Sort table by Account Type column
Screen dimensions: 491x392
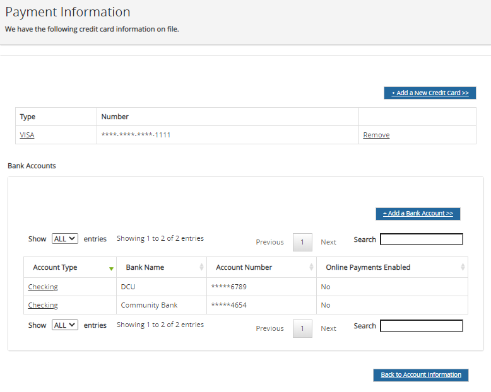[x=56, y=267]
